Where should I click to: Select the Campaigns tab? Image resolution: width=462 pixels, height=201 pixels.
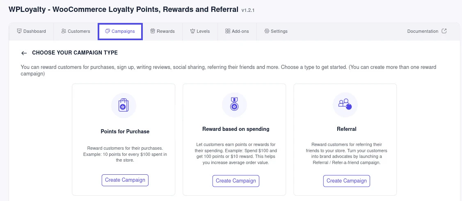click(120, 31)
